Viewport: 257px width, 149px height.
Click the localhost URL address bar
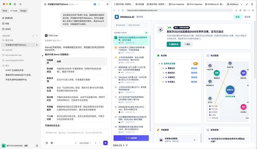(x=179, y=10)
